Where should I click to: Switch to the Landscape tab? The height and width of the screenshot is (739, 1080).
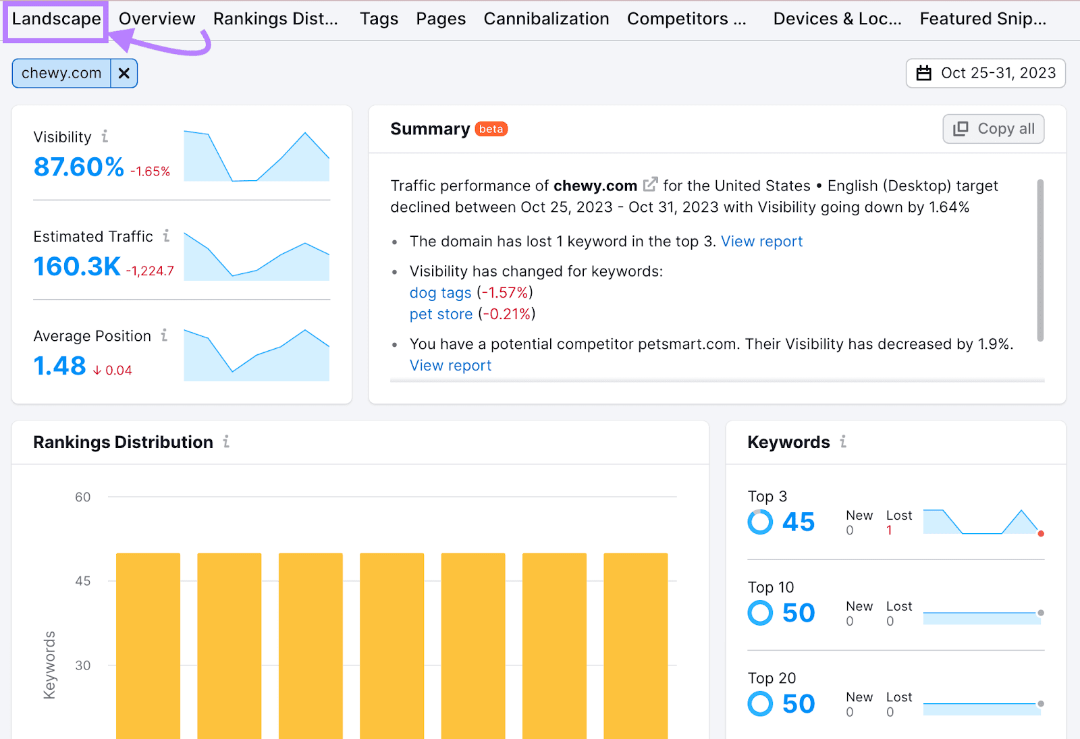[x=56, y=19]
